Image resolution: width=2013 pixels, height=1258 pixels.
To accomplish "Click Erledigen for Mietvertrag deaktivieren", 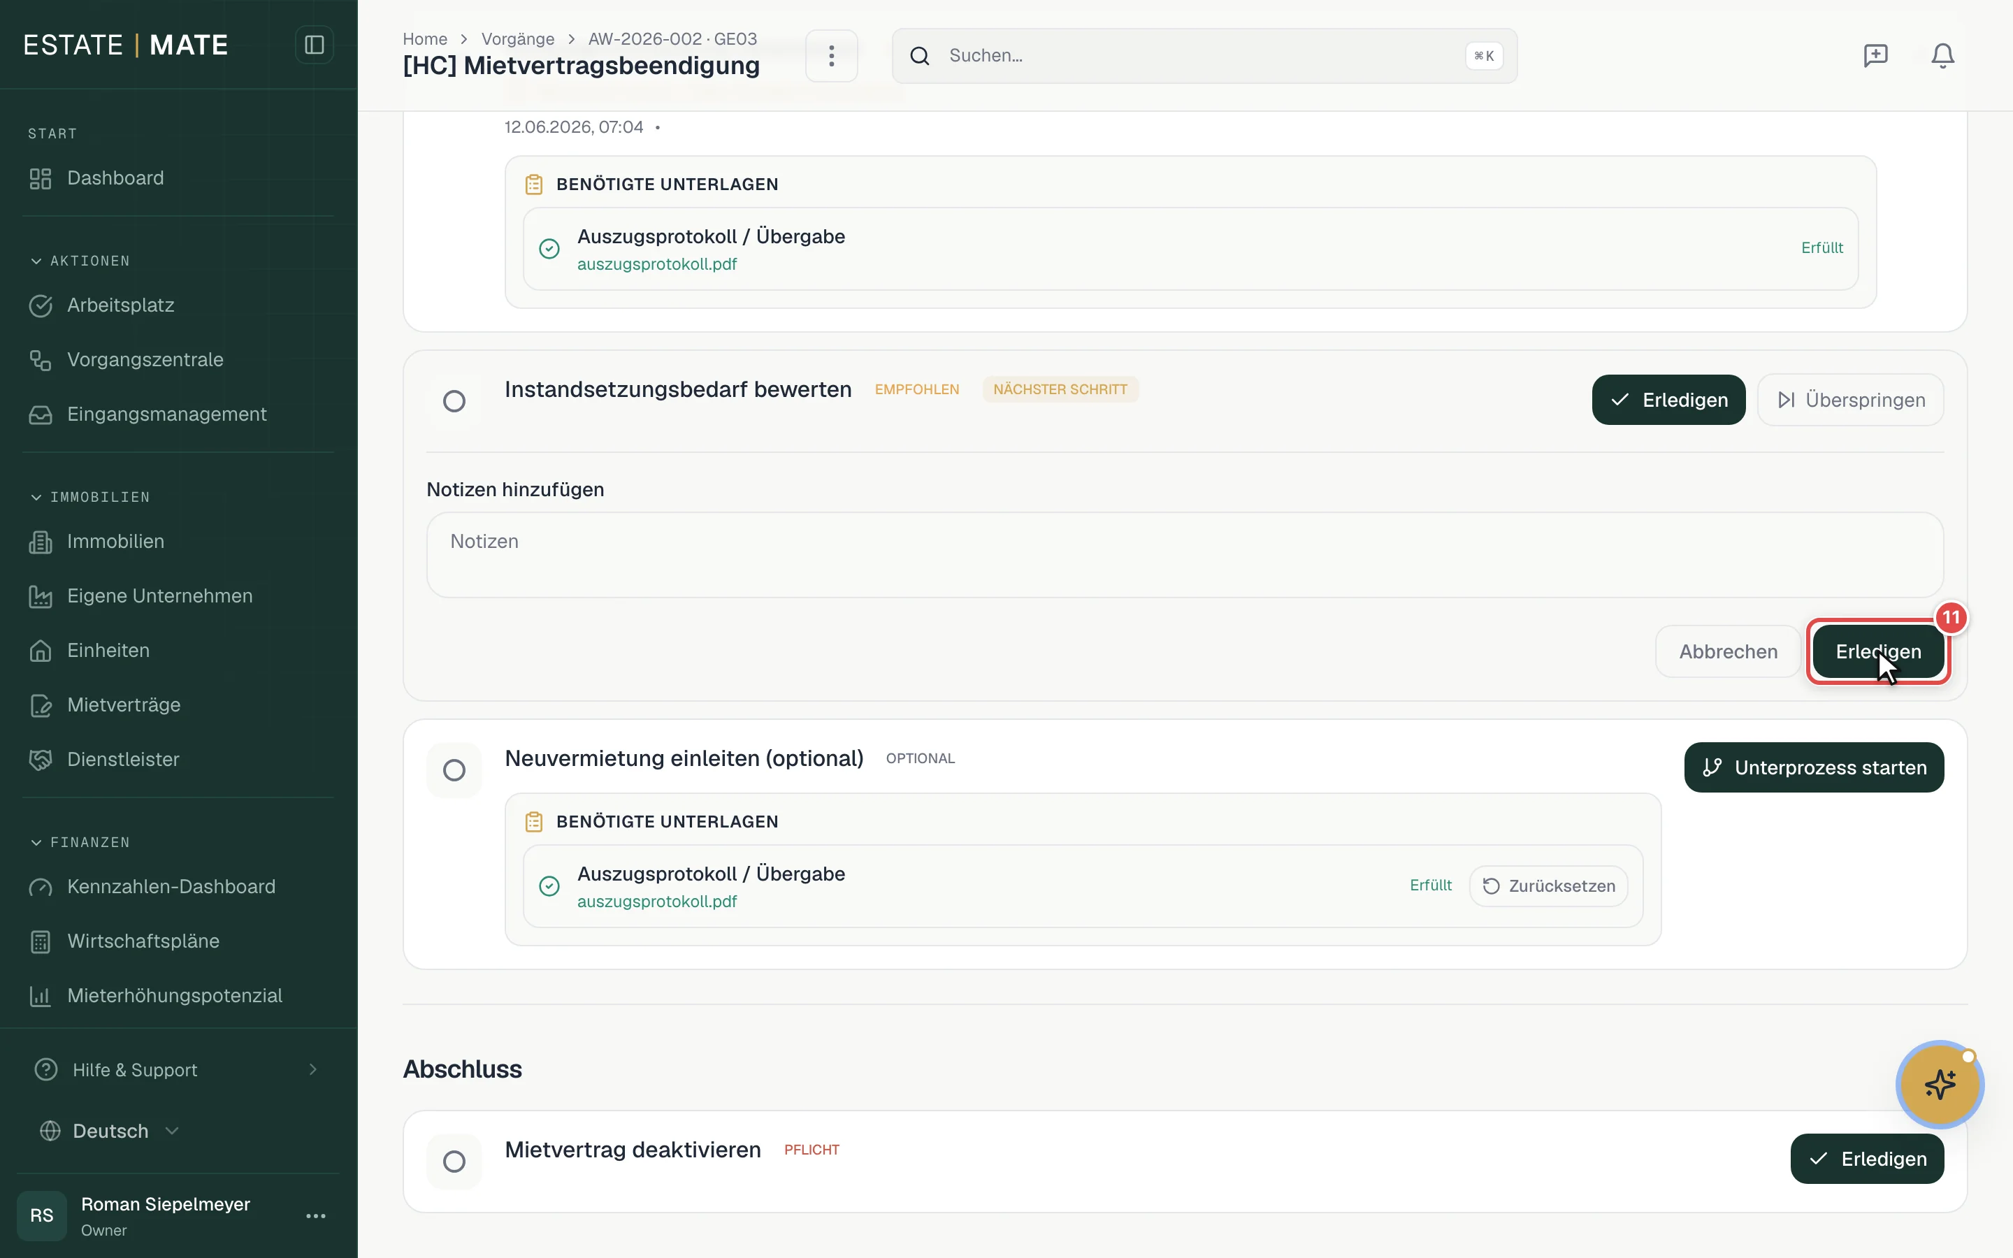I will tap(1867, 1159).
